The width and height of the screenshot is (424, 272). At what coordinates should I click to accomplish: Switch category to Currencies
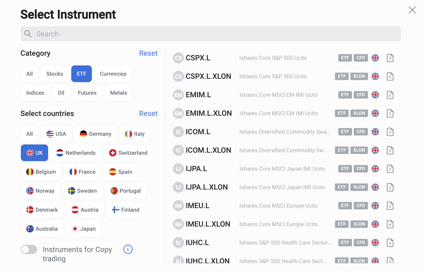(x=113, y=74)
